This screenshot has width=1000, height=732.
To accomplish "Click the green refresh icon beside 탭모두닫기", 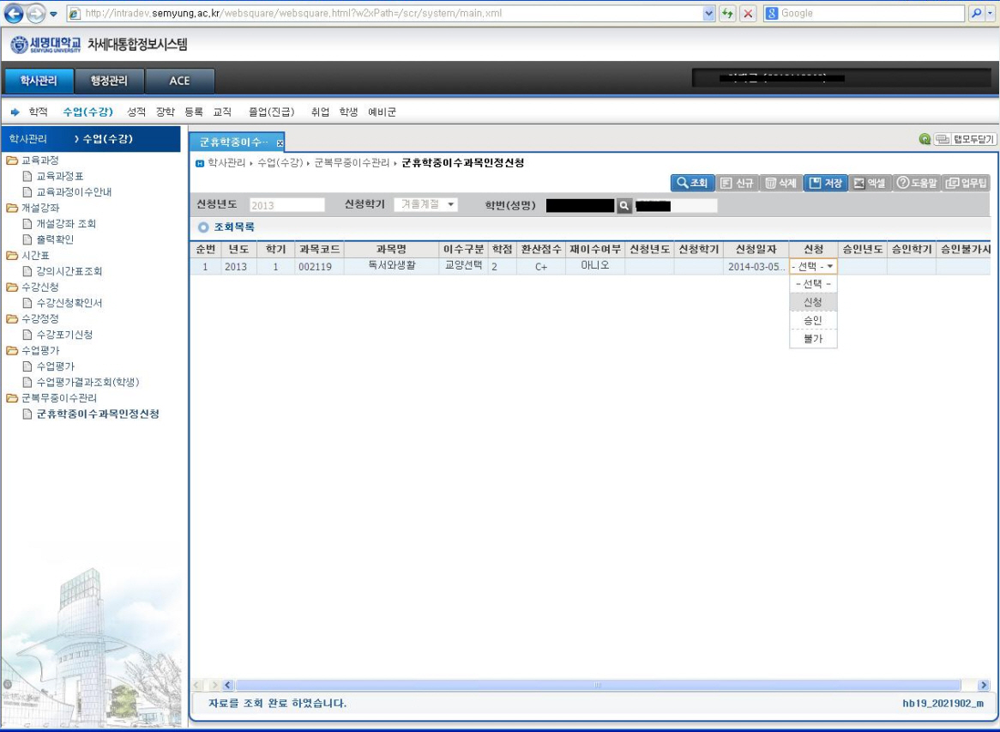I will click(925, 139).
